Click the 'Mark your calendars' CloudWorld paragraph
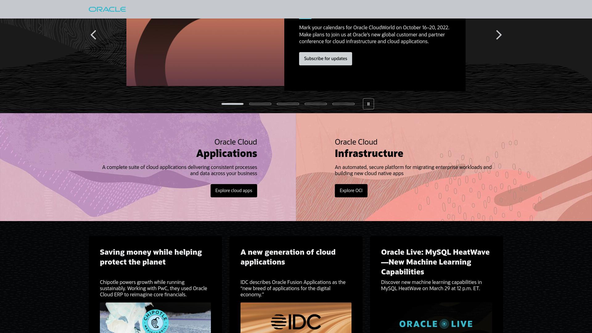Screen dimensions: 592x333 pyautogui.click(x=374, y=35)
